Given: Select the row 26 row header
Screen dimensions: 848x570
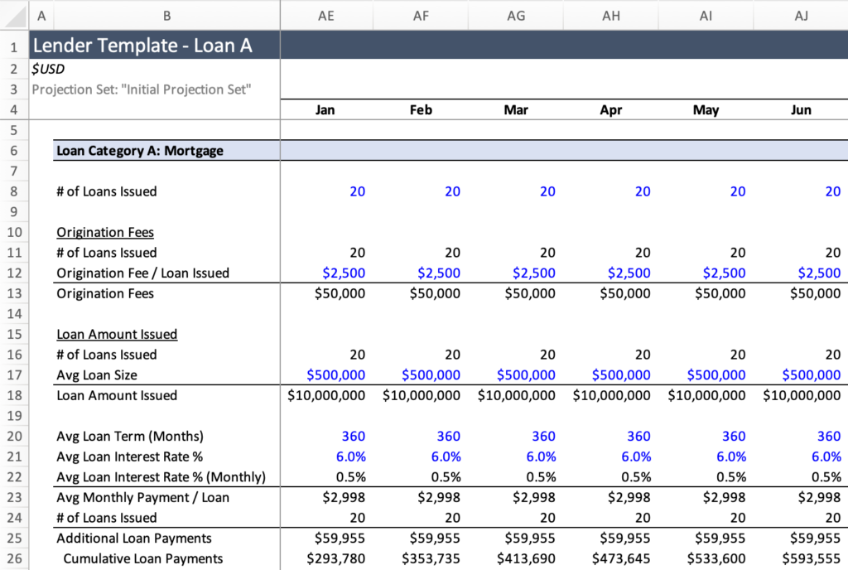Looking at the screenshot, I should (x=14, y=558).
